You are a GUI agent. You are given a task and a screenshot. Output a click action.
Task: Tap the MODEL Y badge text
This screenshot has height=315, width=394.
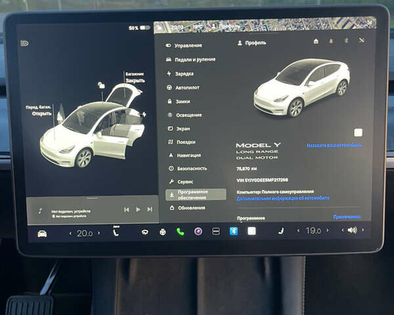258,145
